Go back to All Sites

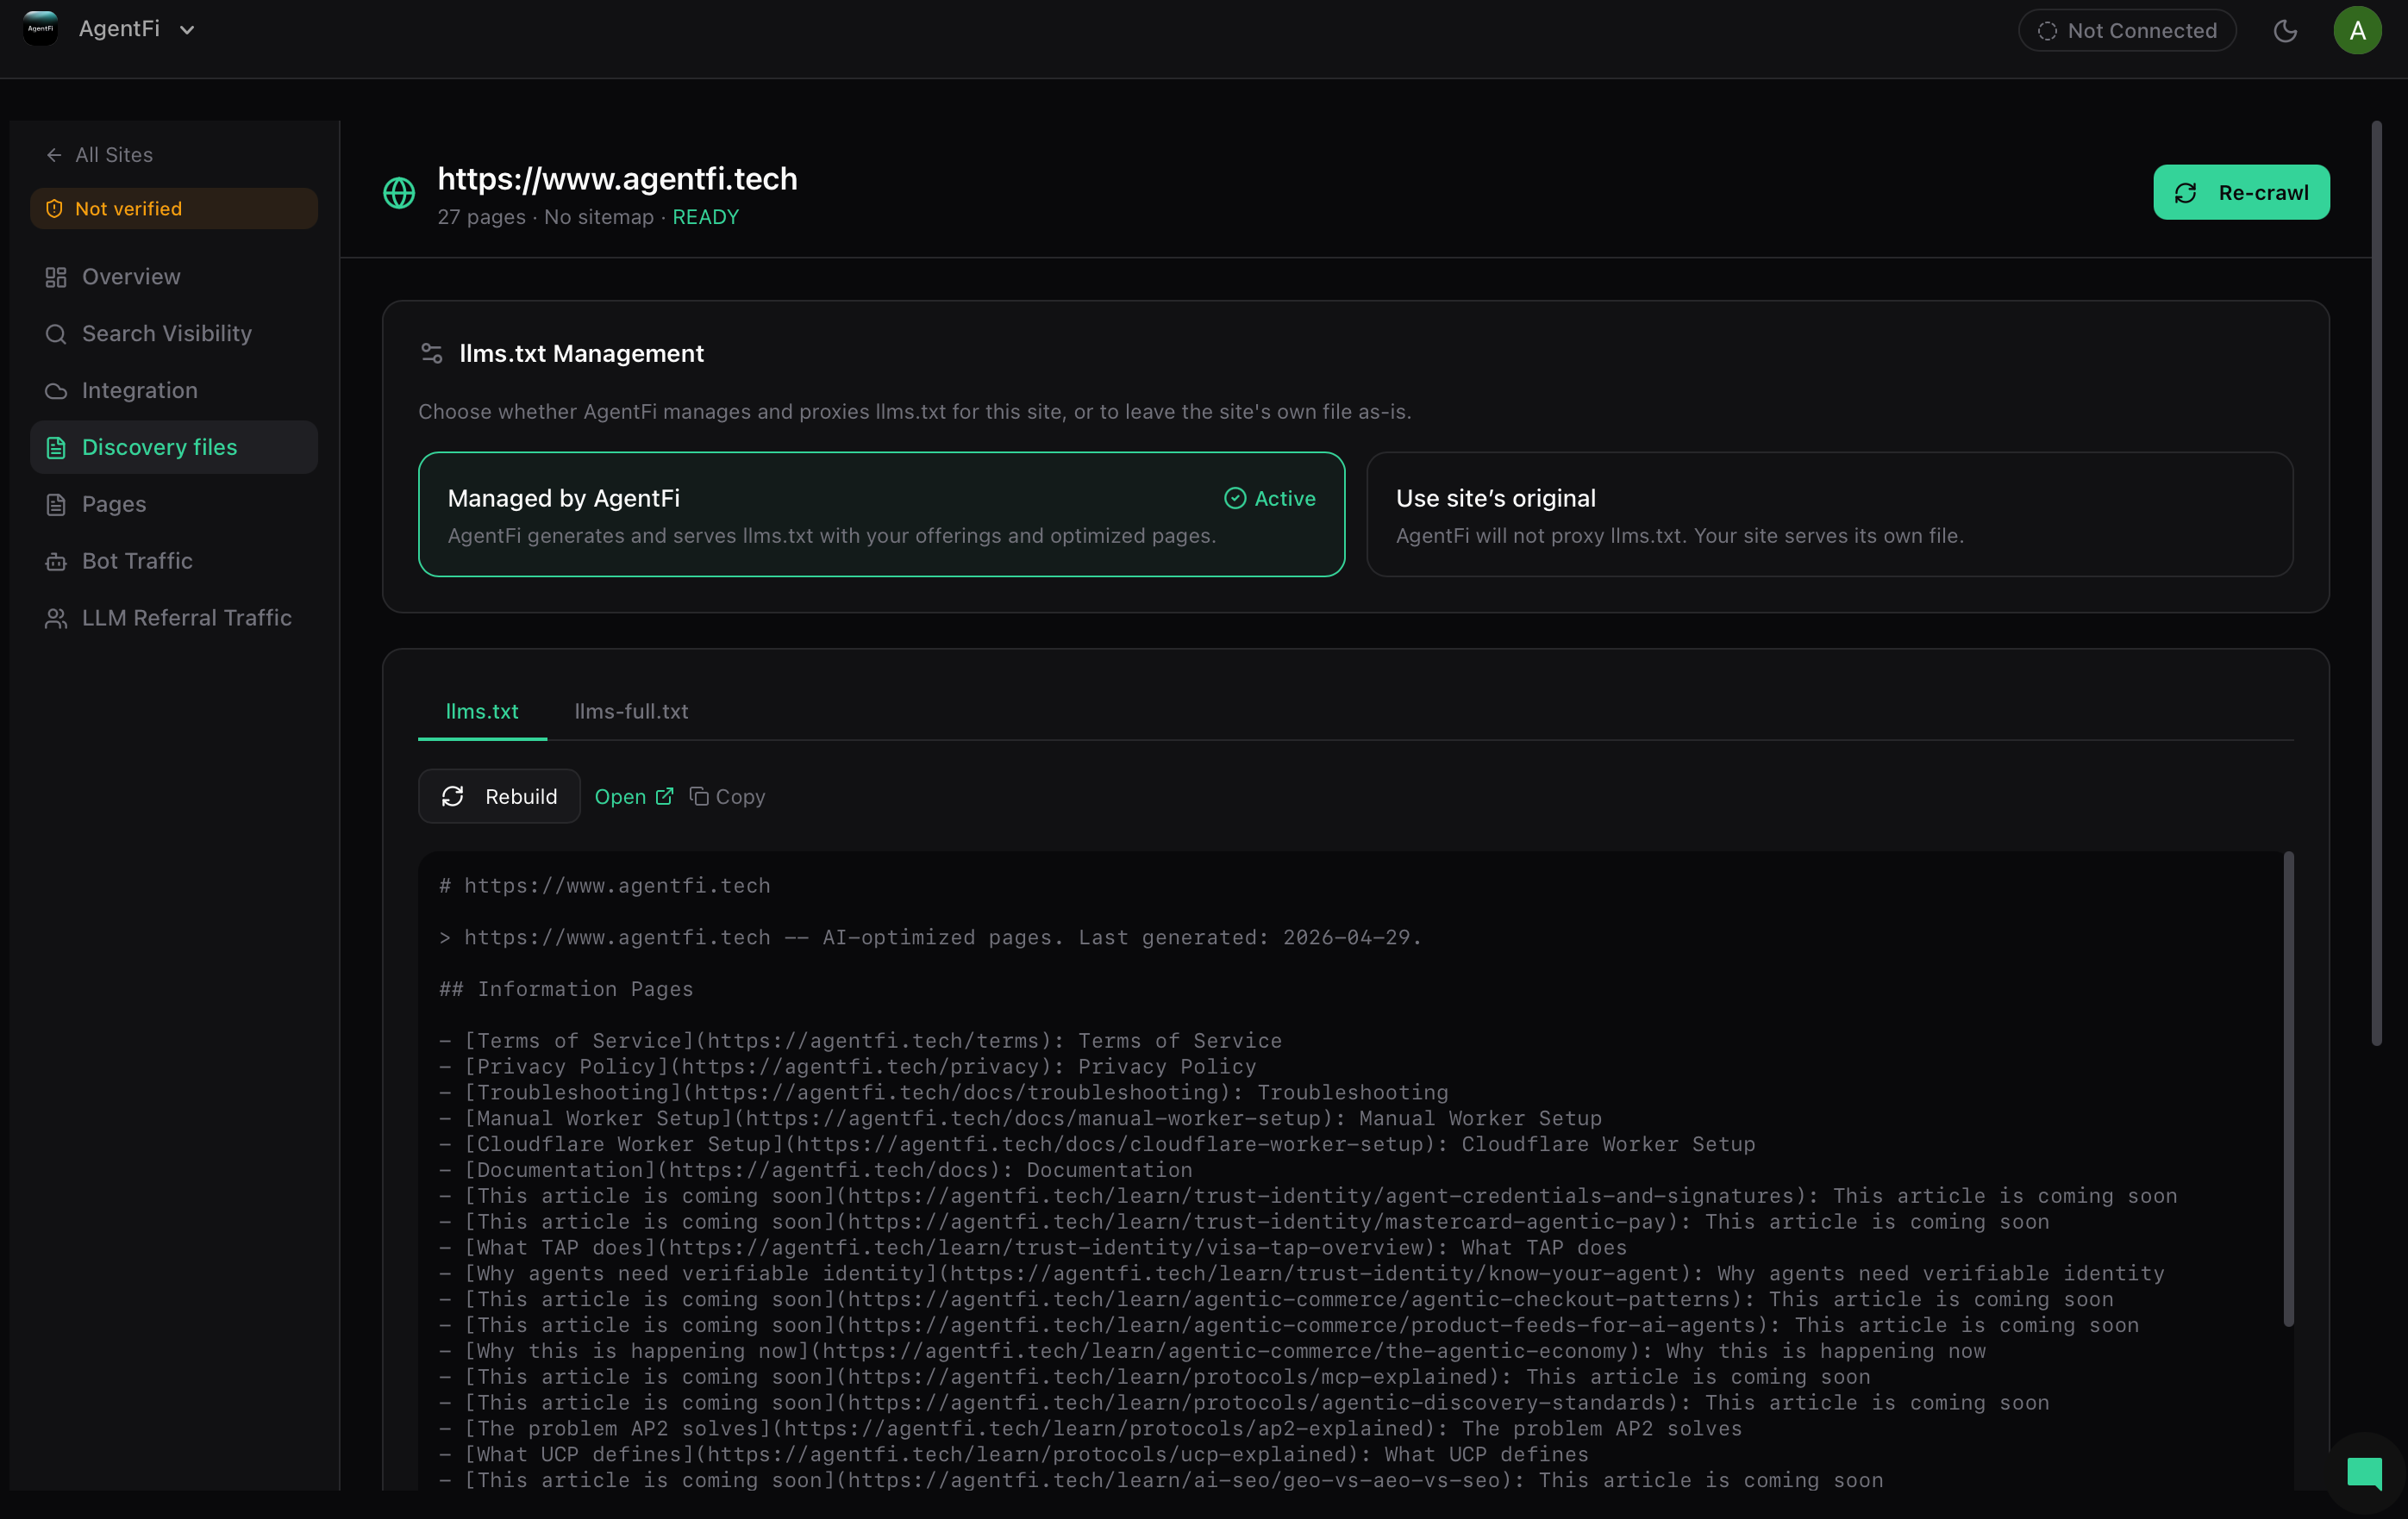[x=100, y=155]
